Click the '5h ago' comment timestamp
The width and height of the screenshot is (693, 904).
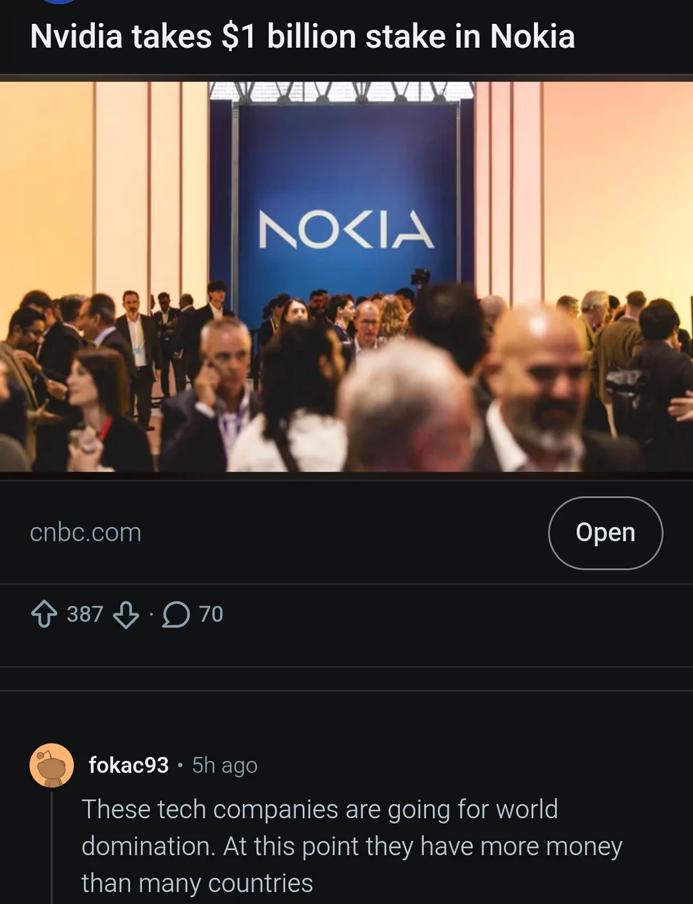click(225, 765)
